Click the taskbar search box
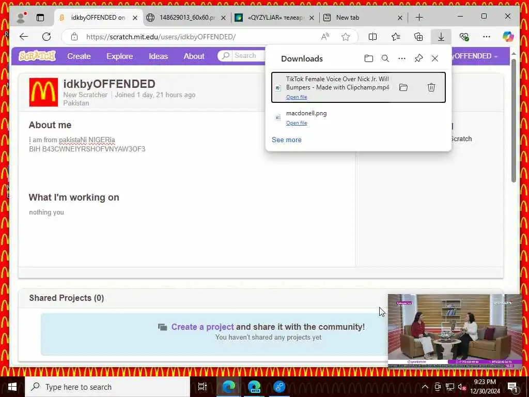The height and width of the screenshot is (397, 529). tap(107, 387)
